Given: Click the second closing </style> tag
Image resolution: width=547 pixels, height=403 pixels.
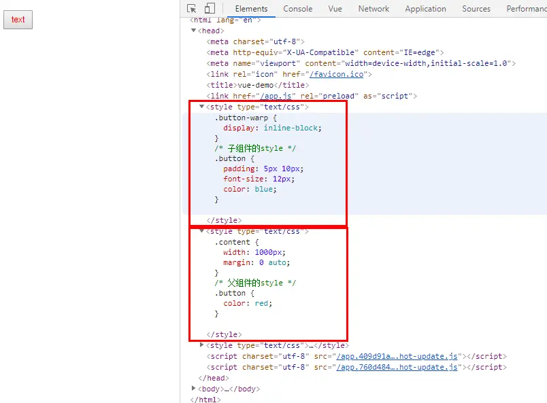Looking at the screenshot, I should coord(224,334).
